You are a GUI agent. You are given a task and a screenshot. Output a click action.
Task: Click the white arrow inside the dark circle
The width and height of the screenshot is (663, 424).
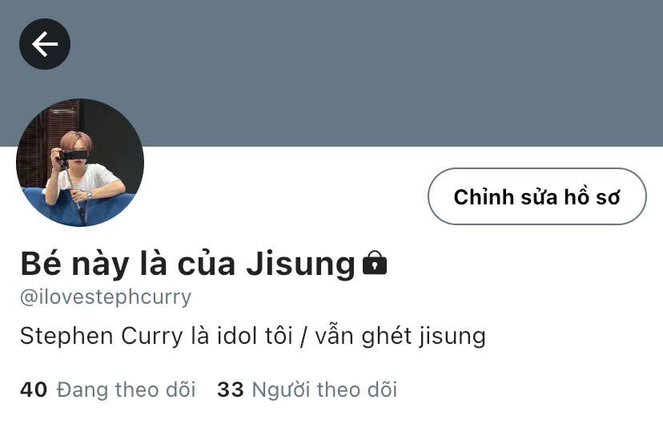pos(45,44)
